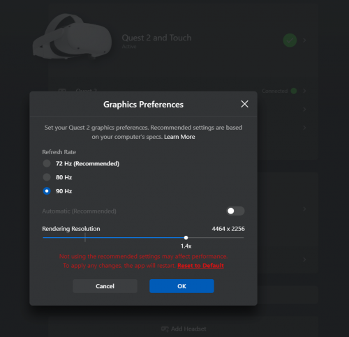Select the 72 Hz (Recommended) refresh rate
Viewport: 349px width, 337px height.
tap(47, 163)
